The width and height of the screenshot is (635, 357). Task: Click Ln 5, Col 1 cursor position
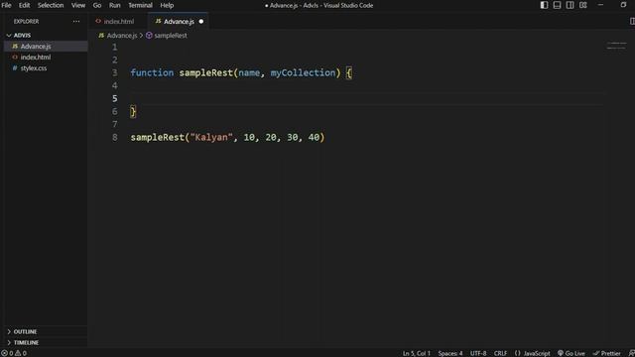(x=417, y=353)
